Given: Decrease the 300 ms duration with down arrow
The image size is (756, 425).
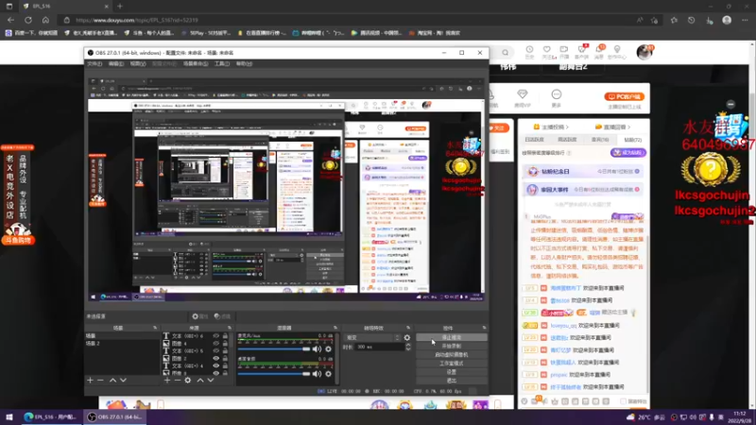Looking at the screenshot, I should pos(408,348).
